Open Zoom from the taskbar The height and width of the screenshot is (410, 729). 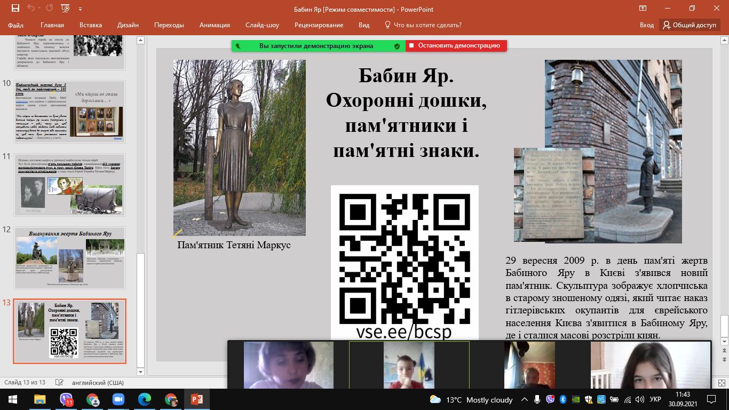coord(118,399)
